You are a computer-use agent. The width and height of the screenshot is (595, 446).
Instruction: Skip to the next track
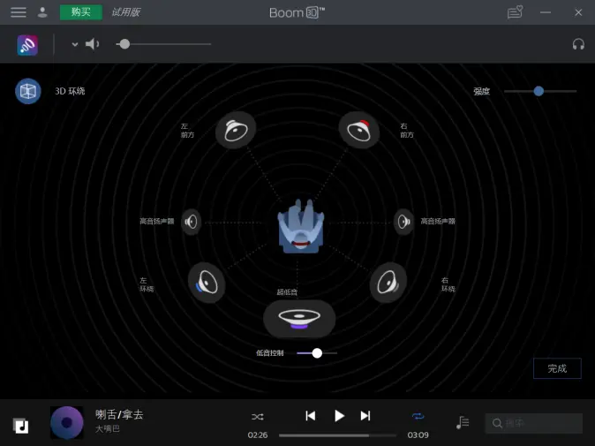pyautogui.click(x=365, y=416)
